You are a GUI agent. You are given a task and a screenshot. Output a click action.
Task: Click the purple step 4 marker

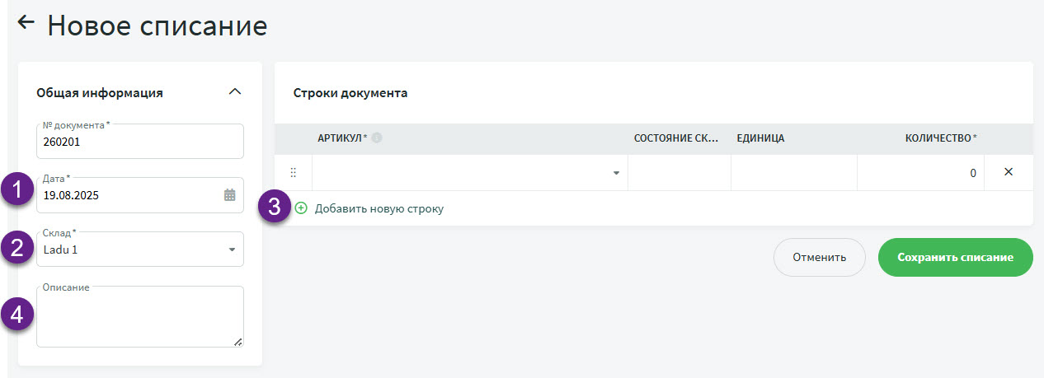click(16, 314)
